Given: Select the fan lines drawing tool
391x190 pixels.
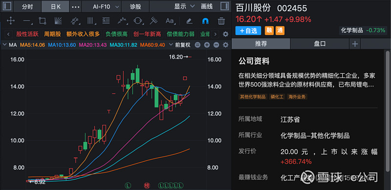Looking at the screenshot, I should [x=58, y=21].
